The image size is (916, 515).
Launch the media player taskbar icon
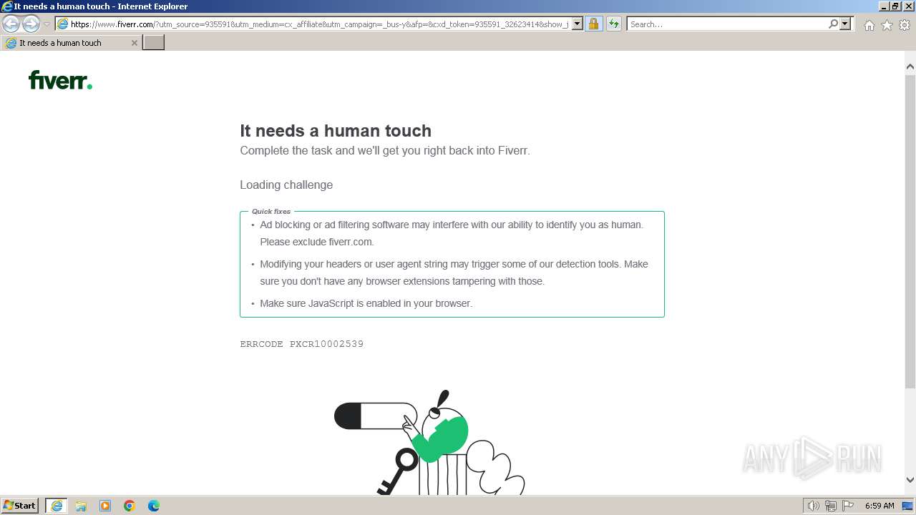(105, 506)
